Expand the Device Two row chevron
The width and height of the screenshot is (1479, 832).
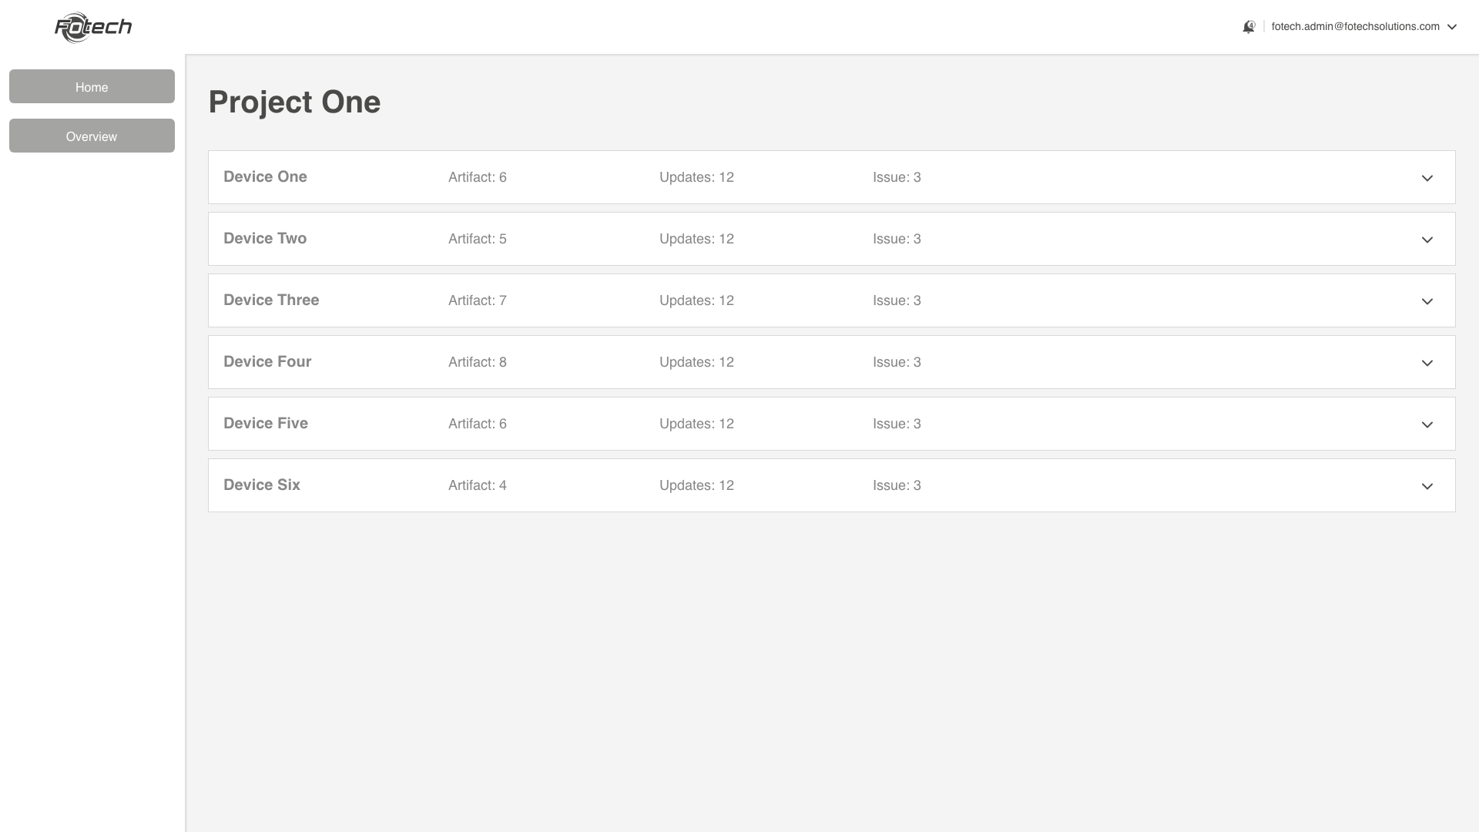(x=1427, y=240)
